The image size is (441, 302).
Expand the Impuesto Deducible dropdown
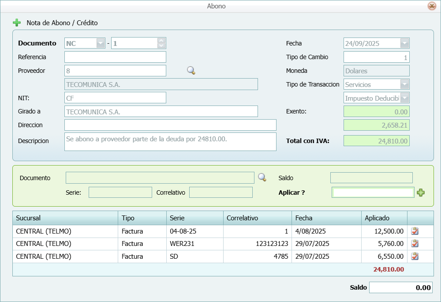(x=405, y=98)
